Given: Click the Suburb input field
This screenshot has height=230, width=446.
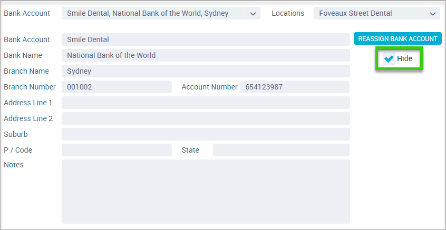Looking at the screenshot, I should tap(206, 134).
